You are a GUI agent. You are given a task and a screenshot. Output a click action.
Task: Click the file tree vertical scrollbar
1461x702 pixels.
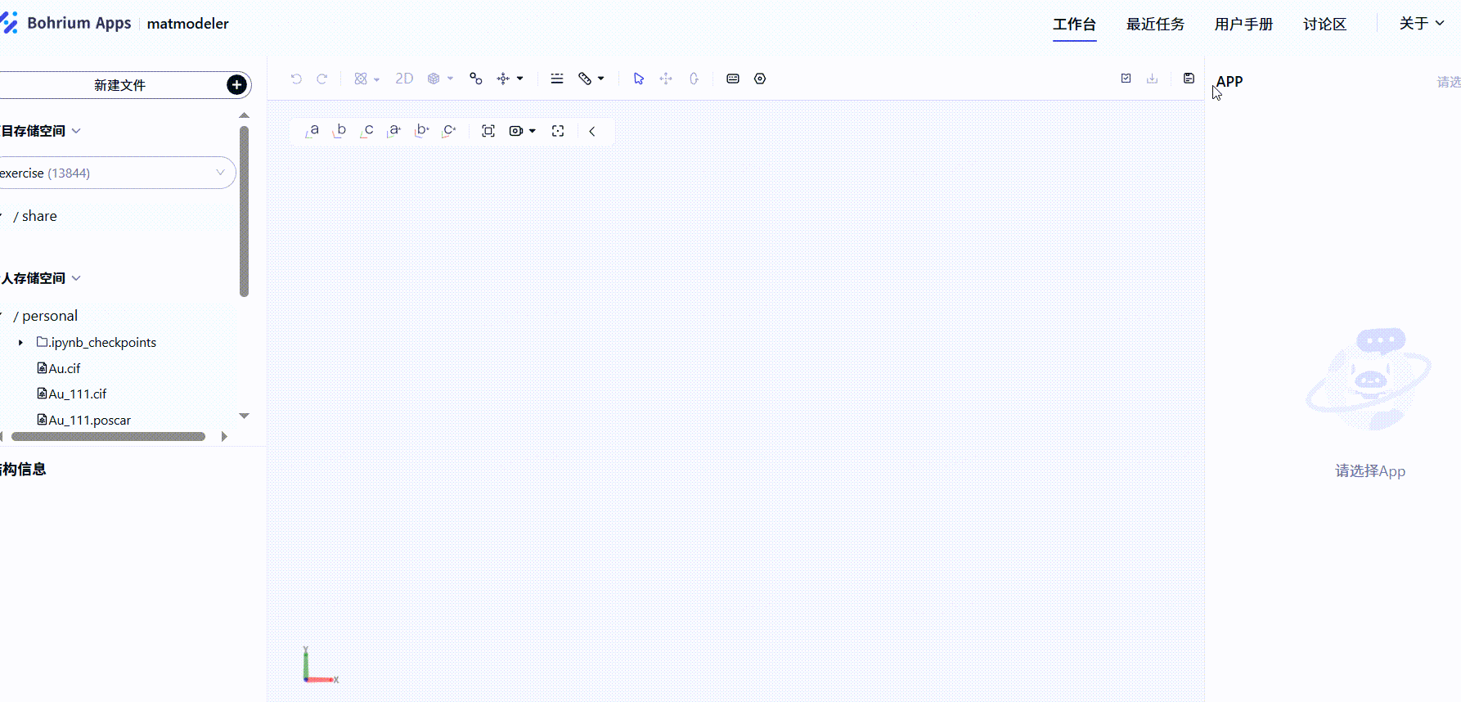click(x=244, y=211)
